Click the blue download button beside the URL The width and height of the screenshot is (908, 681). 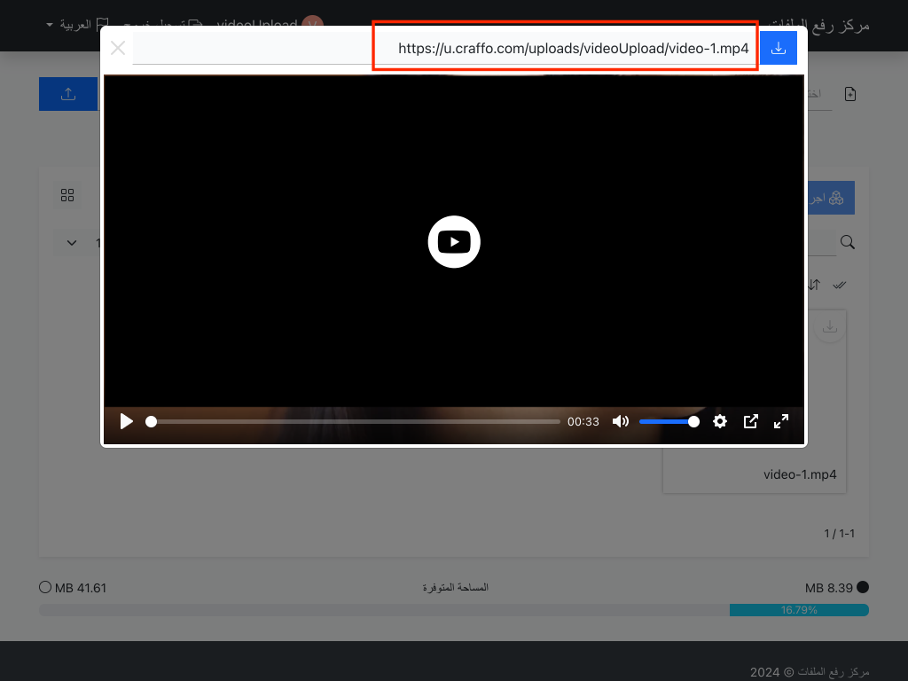[x=779, y=49]
